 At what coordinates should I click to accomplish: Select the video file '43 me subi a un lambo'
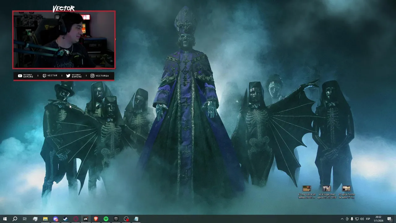click(307, 192)
